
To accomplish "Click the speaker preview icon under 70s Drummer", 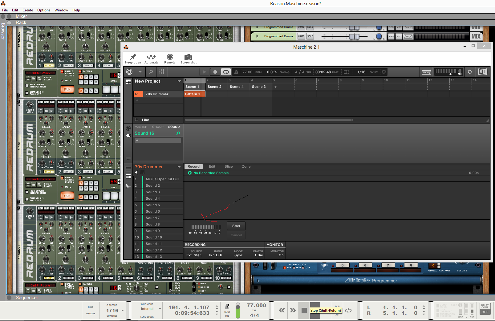I will pyautogui.click(x=136, y=172).
